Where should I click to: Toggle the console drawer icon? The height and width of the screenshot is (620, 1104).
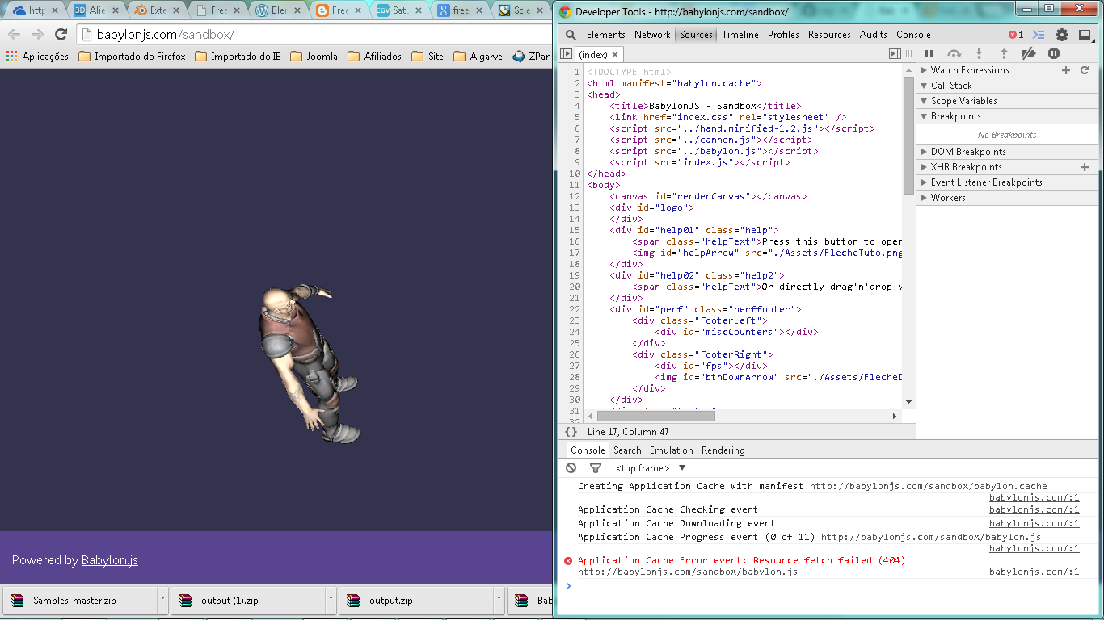tap(1039, 35)
